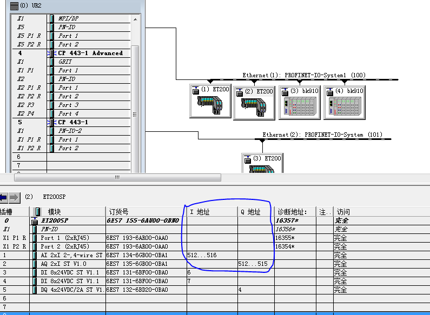Click the I 地址 column header
This screenshot has height=315, width=430.
pos(212,212)
